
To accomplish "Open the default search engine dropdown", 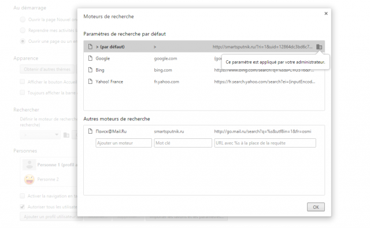I will (40, 135).
